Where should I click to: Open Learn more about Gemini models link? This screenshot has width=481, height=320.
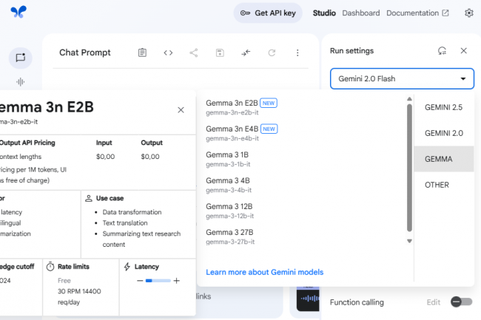coord(264,272)
